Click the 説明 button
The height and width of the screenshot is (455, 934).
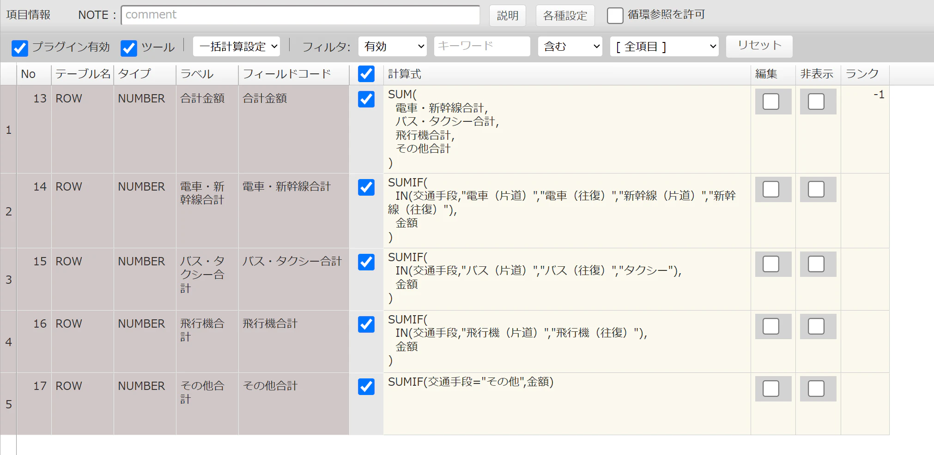pos(508,16)
